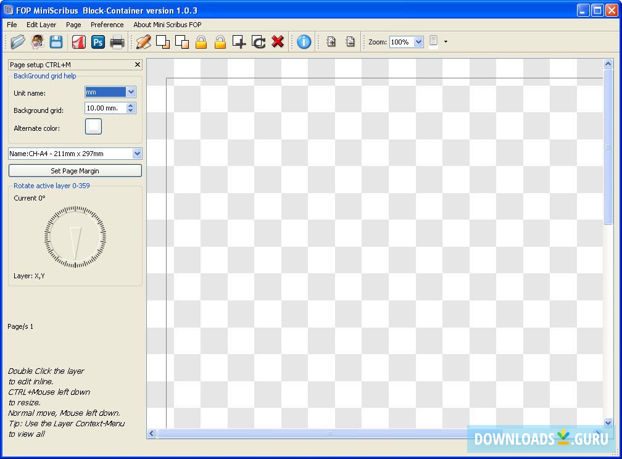The height and width of the screenshot is (459, 622).
Task: Open the Edit Layer menu
Action: coord(41,25)
